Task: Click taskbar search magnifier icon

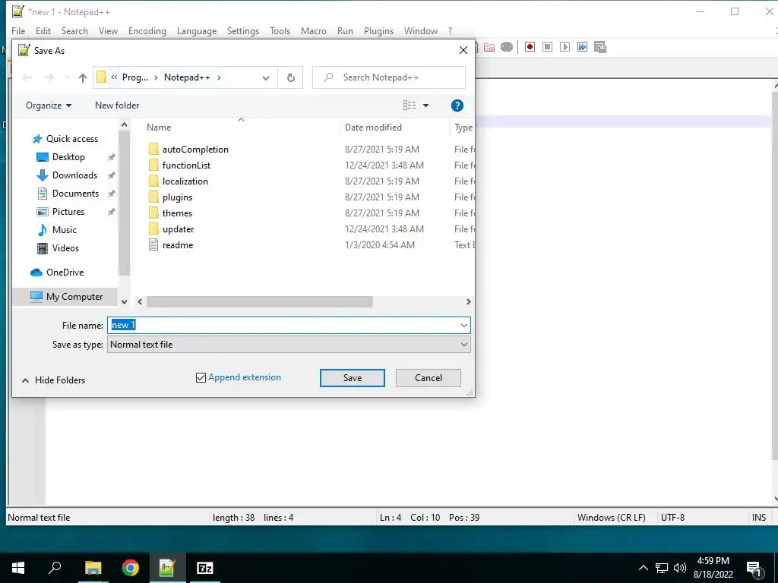Action: coord(55,568)
